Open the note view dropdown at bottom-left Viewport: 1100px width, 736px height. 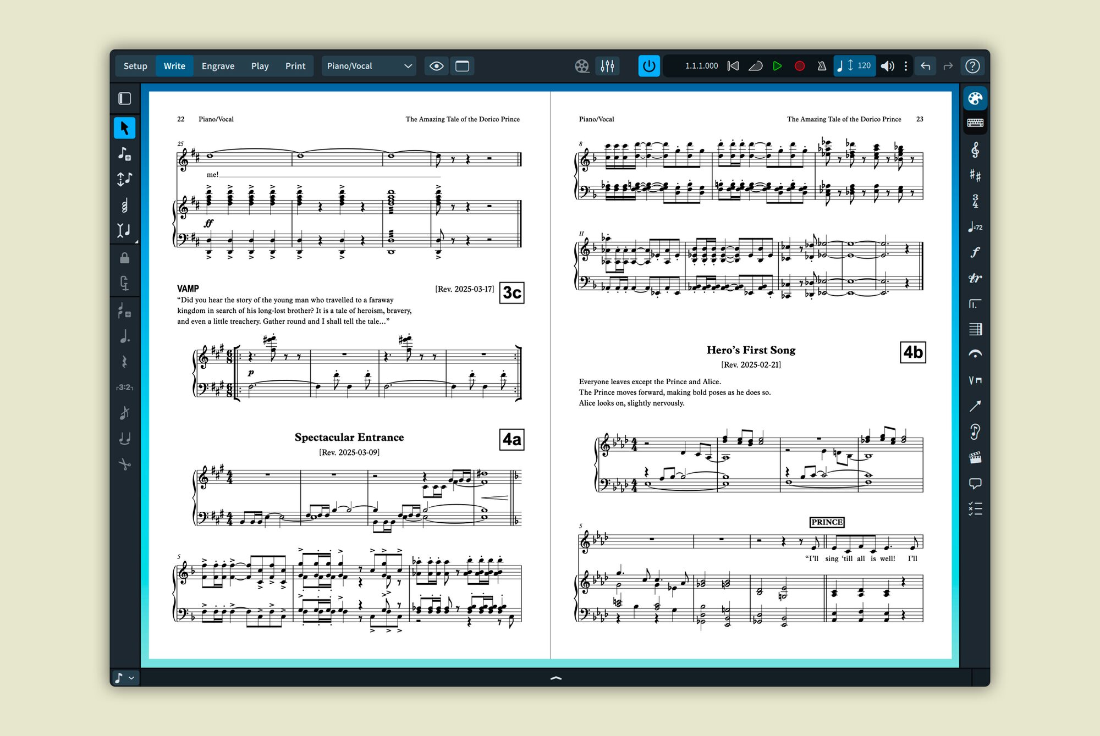124,678
